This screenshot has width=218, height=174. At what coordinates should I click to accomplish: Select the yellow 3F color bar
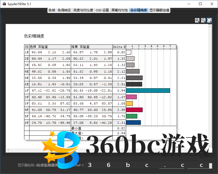(x=129, y=103)
